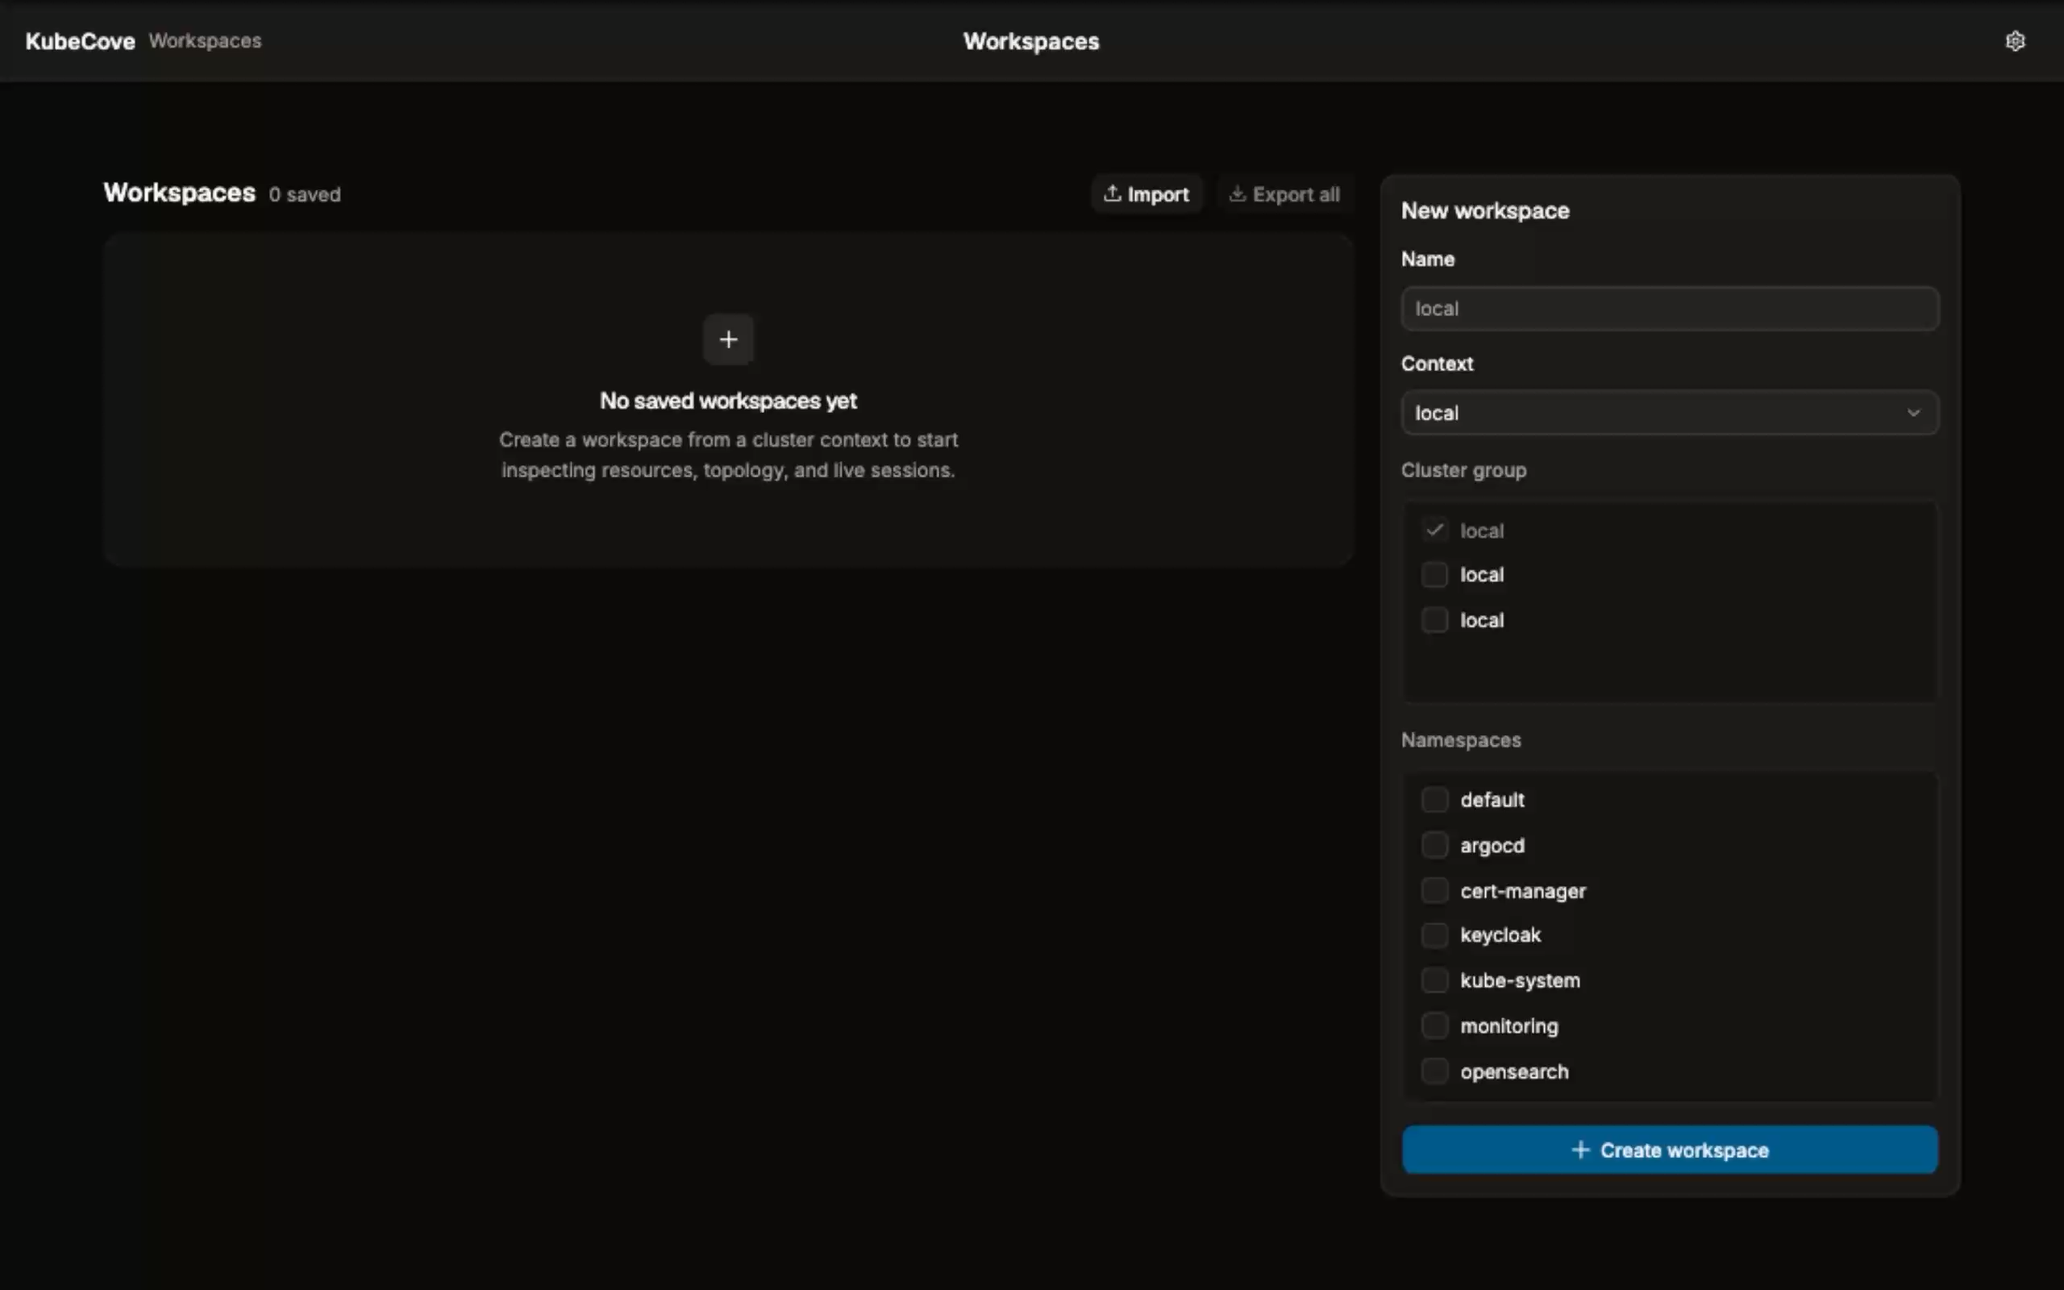This screenshot has height=1290, width=2064.
Task: Click the "New workspace" panel heading
Action: pos(1485,210)
